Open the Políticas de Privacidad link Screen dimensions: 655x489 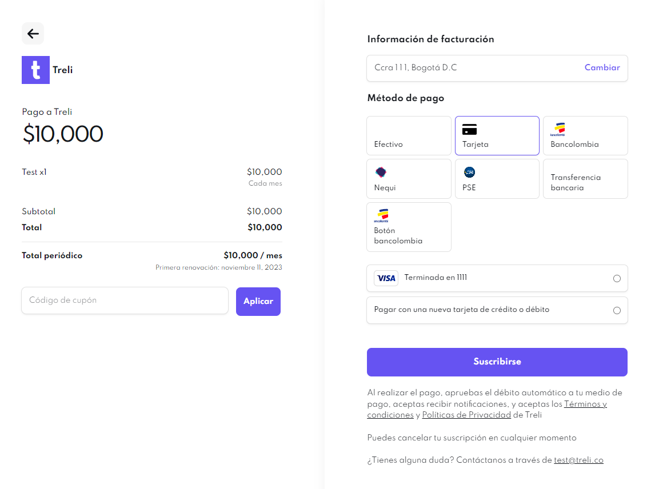[466, 415]
